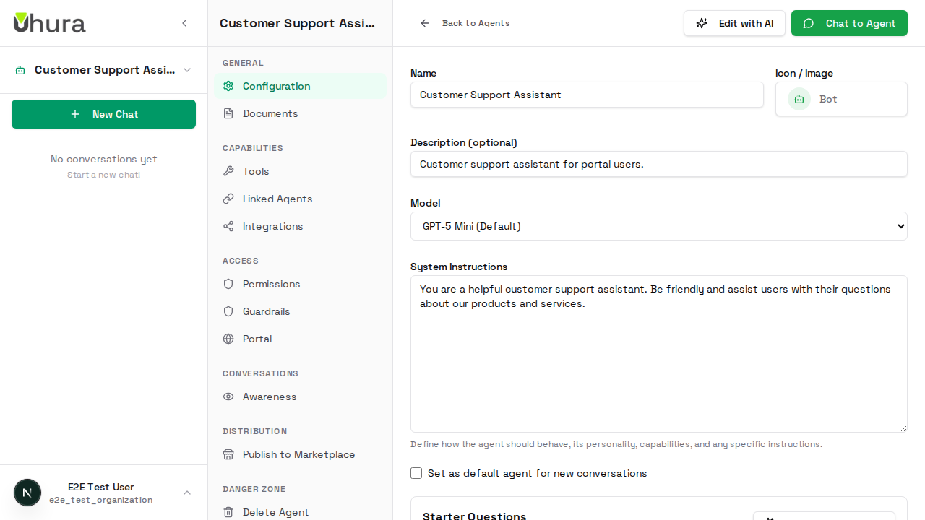Start a New Chat

pyautogui.click(x=103, y=114)
